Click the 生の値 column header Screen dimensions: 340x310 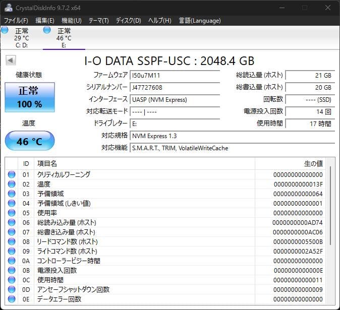tap(290, 163)
